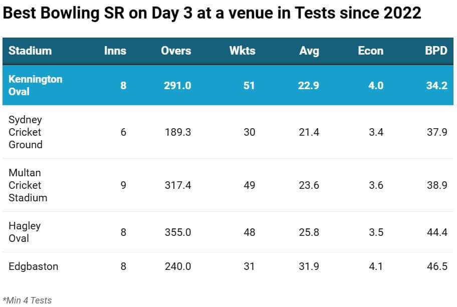Click Hagley Oval's 3.5 economy value
This screenshot has height=307, width=457.
tap(376, 232)
